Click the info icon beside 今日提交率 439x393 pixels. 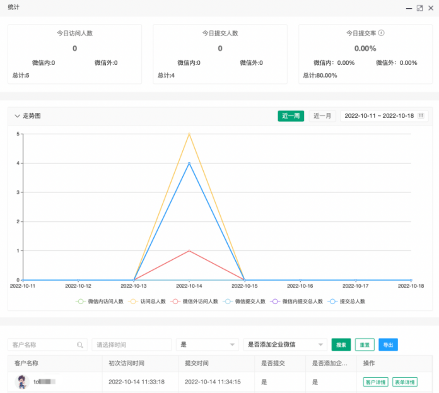pyautogui.click(x=382, y=33)
